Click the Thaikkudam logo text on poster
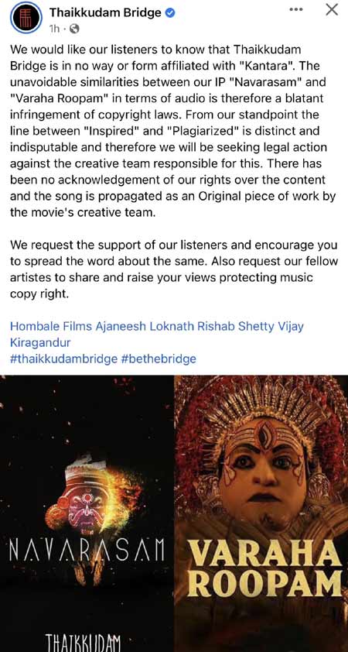The width and height of the screenshot is (348, 652). [87, 643]
